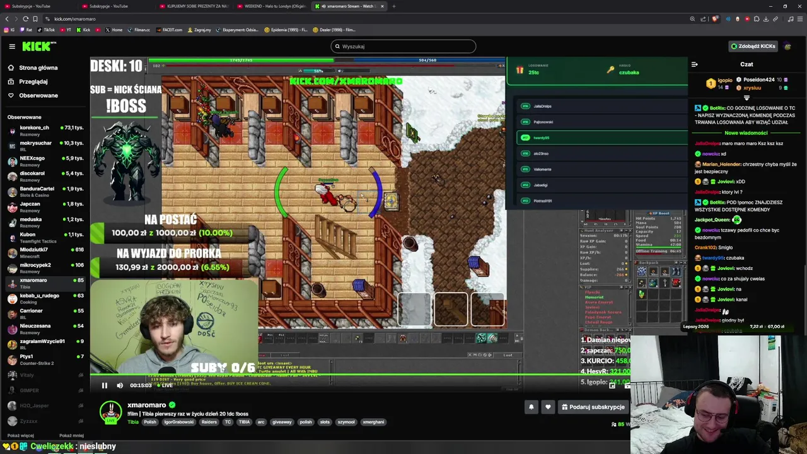The width and height of the screenshot is (807, 454).
Task: Toggle the heart follow button
Action: (x=548, y=407)
